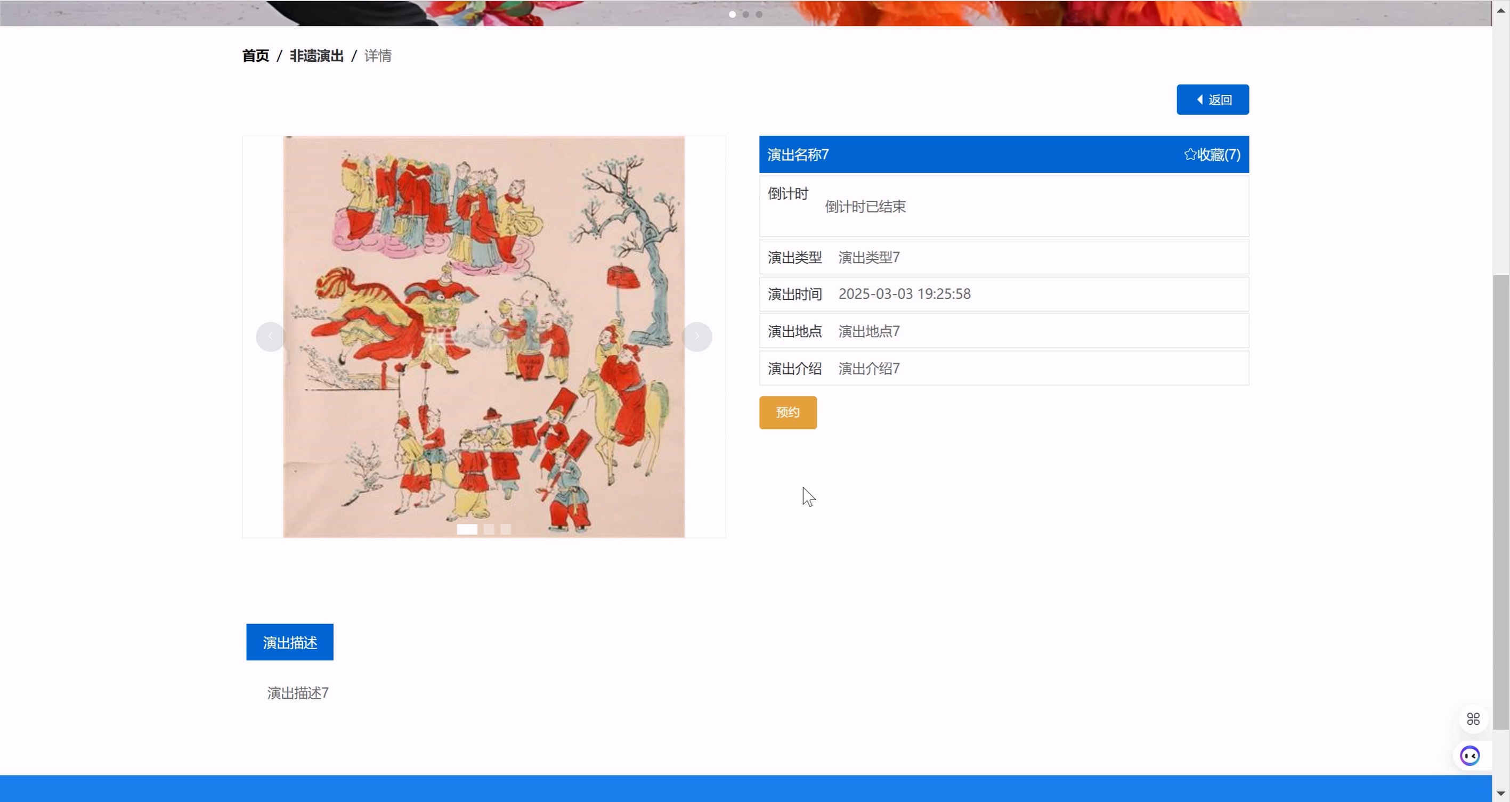Screen dimensions: 1510x802
Task: Click the third top banner dot
Action: point(759,15)
